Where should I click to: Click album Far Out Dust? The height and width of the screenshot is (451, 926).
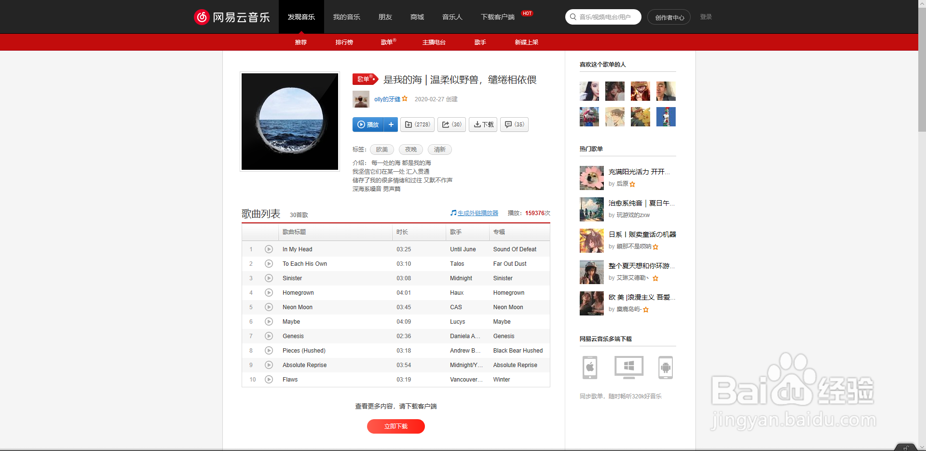tap(510, 264)
